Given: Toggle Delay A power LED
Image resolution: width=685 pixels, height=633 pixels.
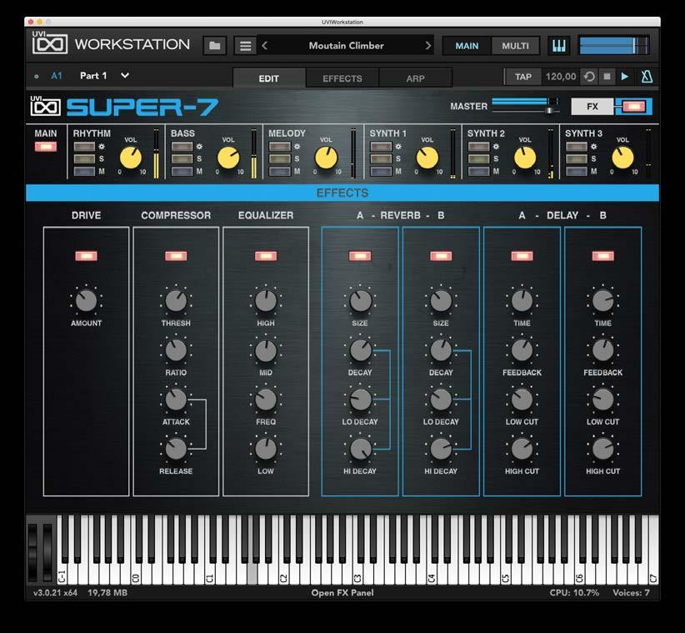Looking at the screenshot, I should click(x=522, y=256).
